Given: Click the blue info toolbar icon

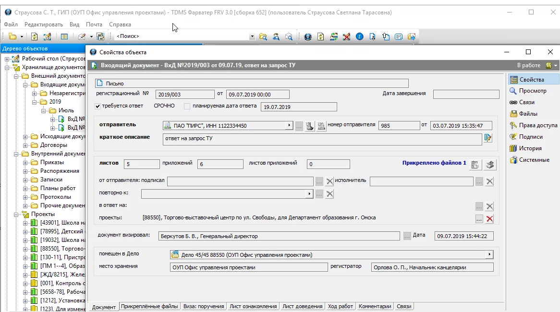Looking at the screenshot, I should 360,36.
